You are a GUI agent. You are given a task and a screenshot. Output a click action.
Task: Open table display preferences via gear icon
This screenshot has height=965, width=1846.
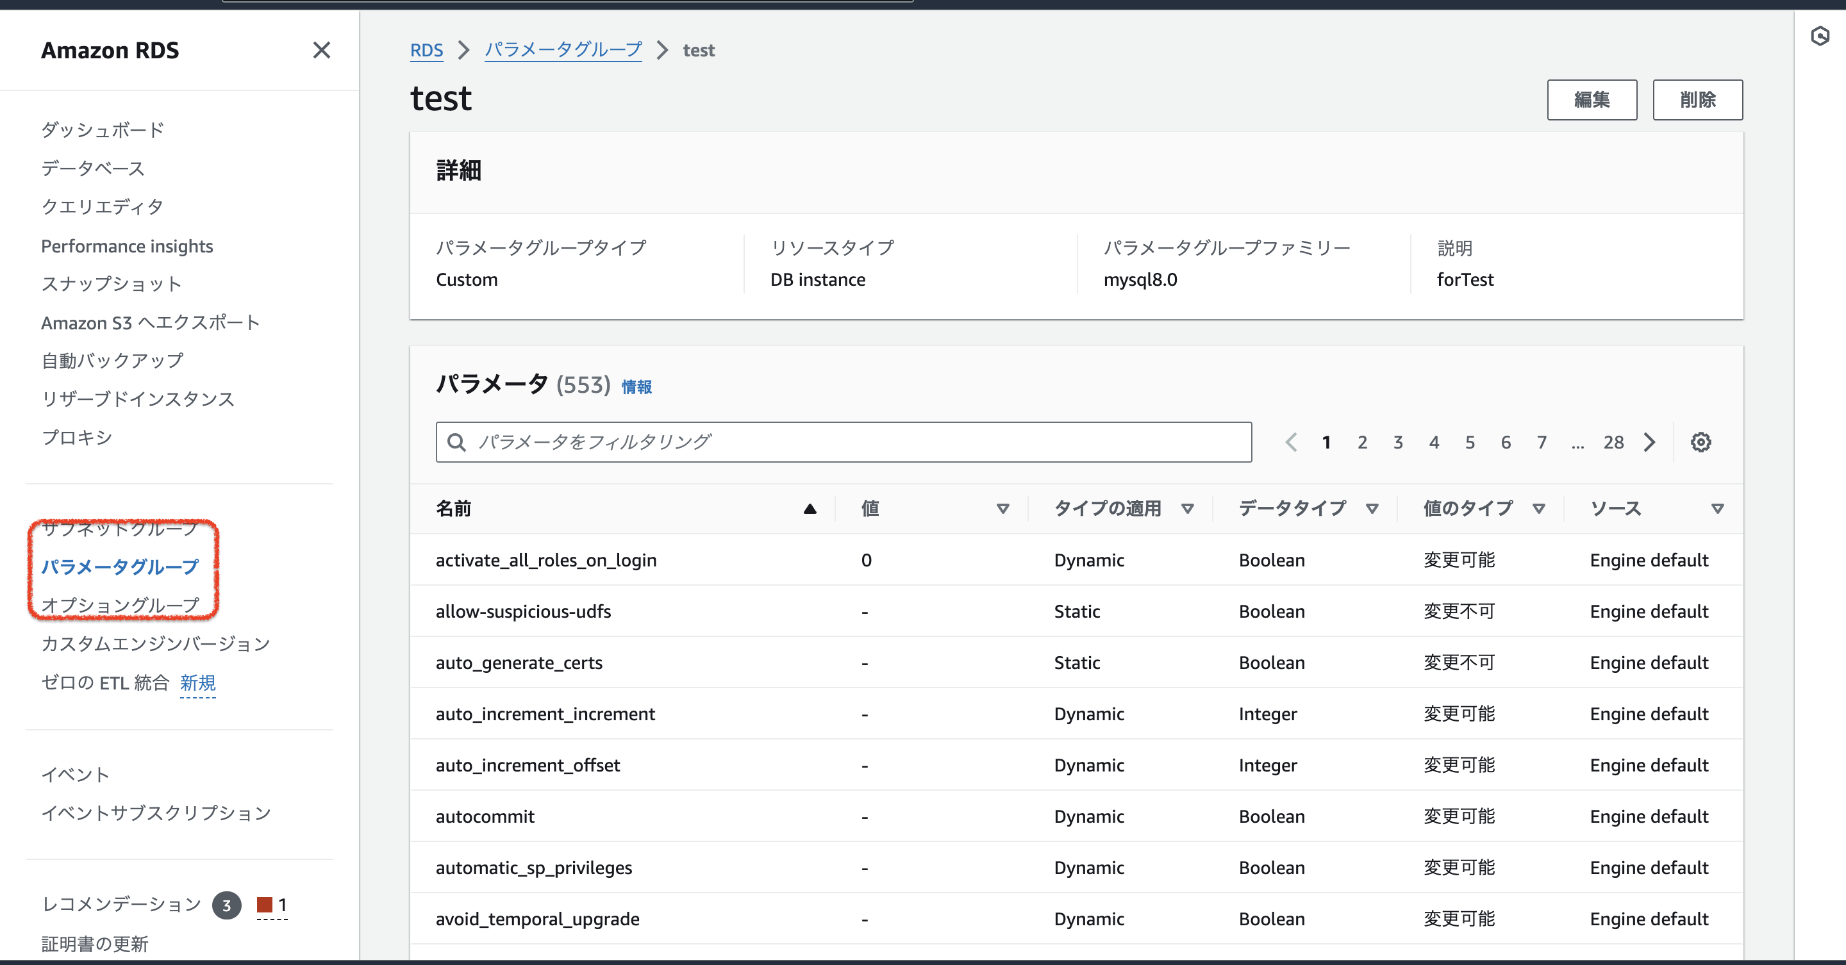(1700, 442)
